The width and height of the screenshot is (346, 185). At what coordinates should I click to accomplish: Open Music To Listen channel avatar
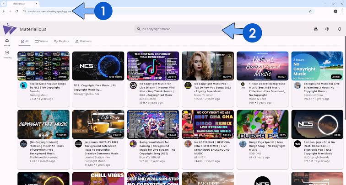pyautogui.click(x=188, y=85)
